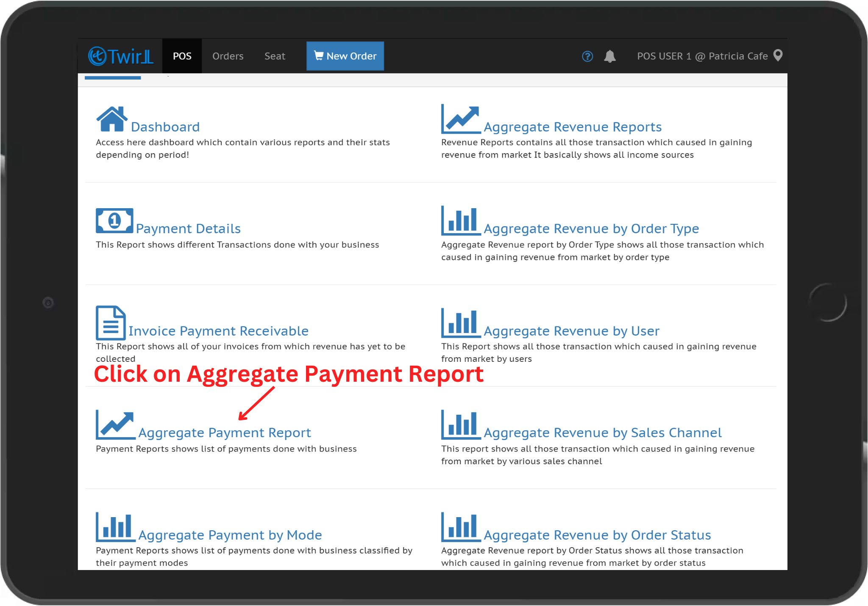Click the Aggregate Revenue by User bar-chart icon
Image resolution: width=868 pixels, height=606 pixels.
click(461, 323)
